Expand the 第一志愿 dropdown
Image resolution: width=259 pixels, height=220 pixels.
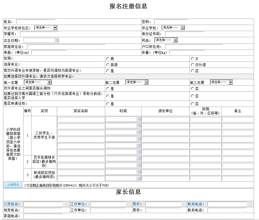point(49,82)
